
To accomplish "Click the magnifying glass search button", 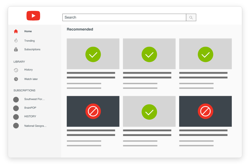I will coord(191,17).
